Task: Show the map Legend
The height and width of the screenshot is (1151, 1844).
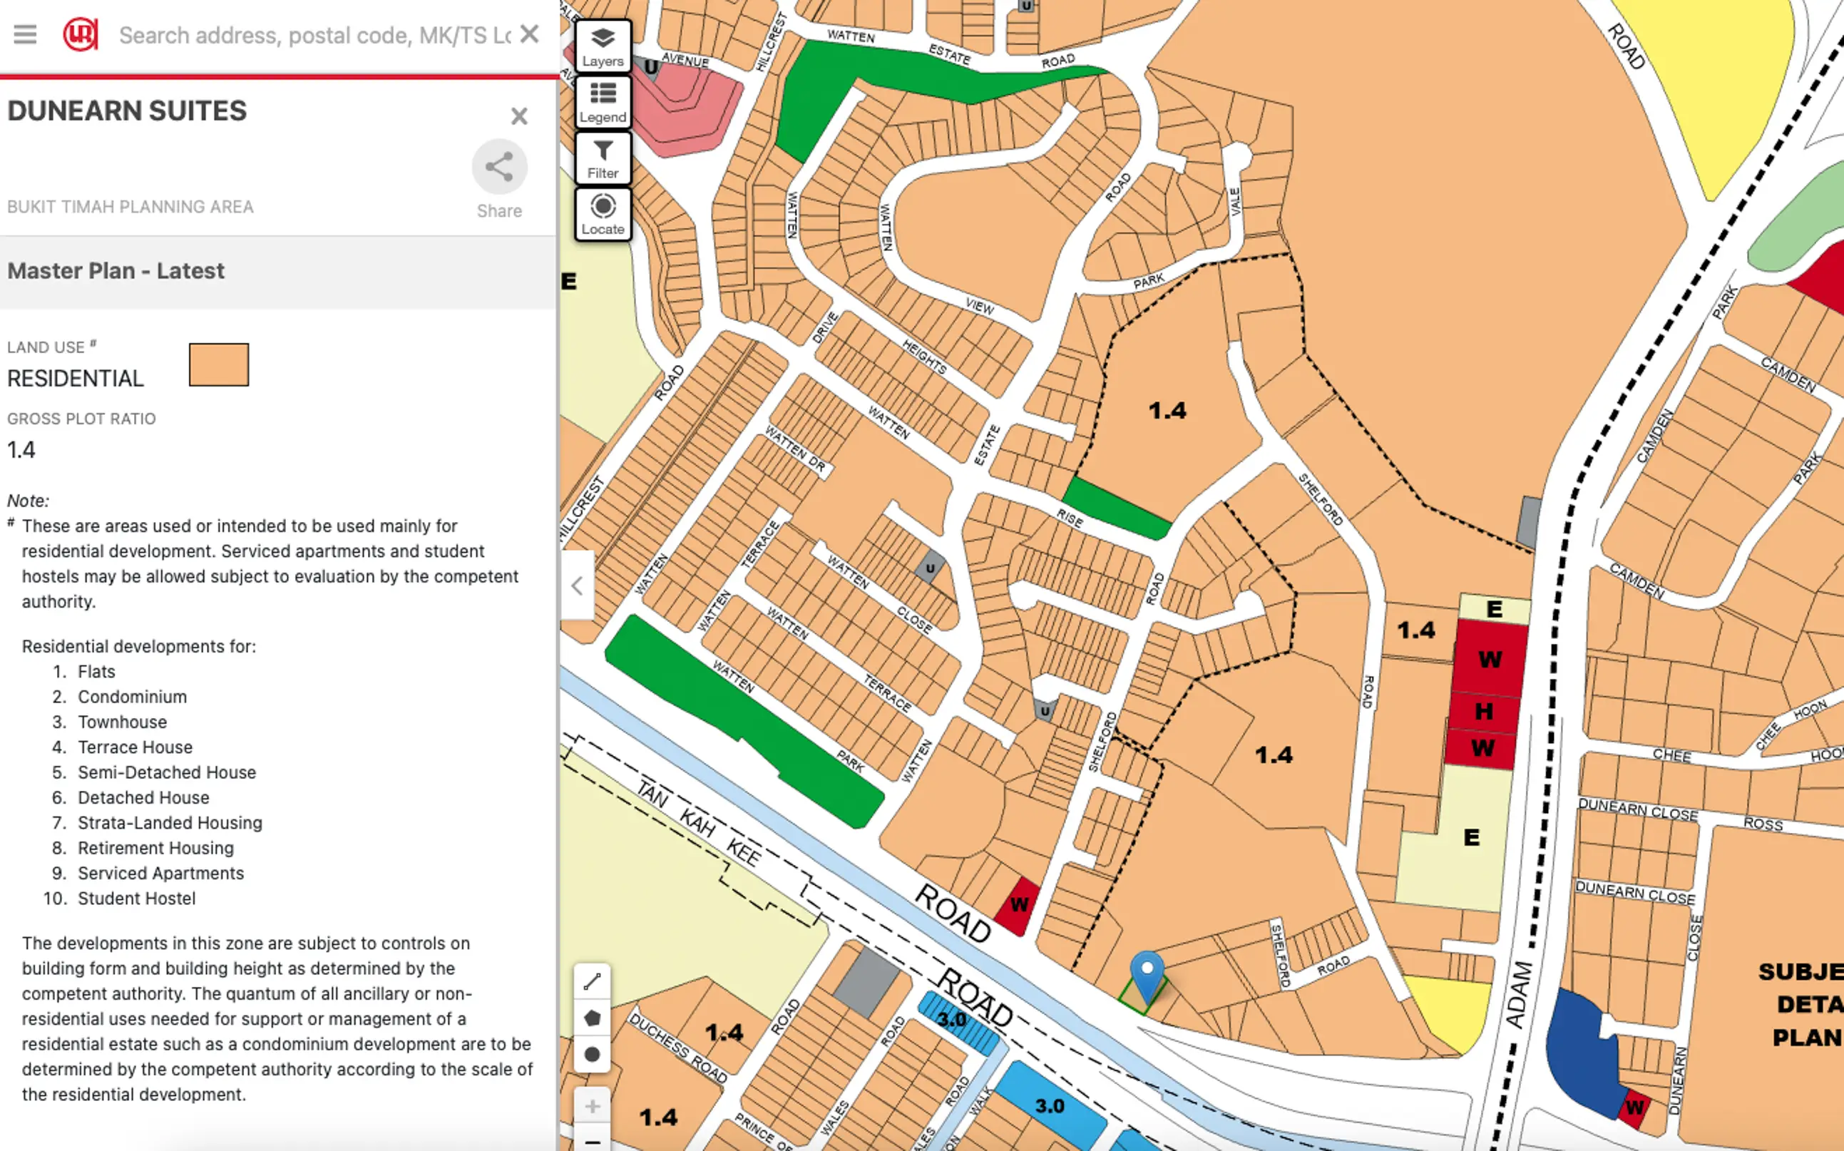Action: click(x=603, y=103)
